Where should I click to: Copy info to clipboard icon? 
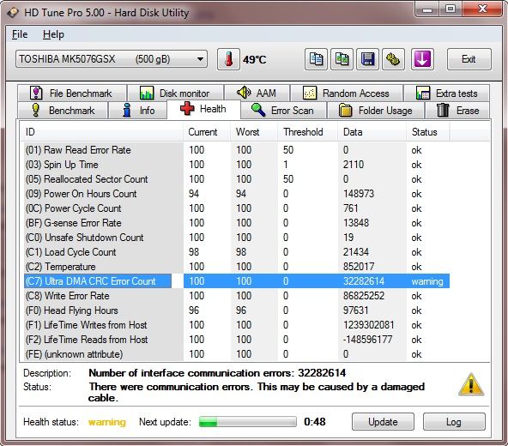(x=316, y=59)
